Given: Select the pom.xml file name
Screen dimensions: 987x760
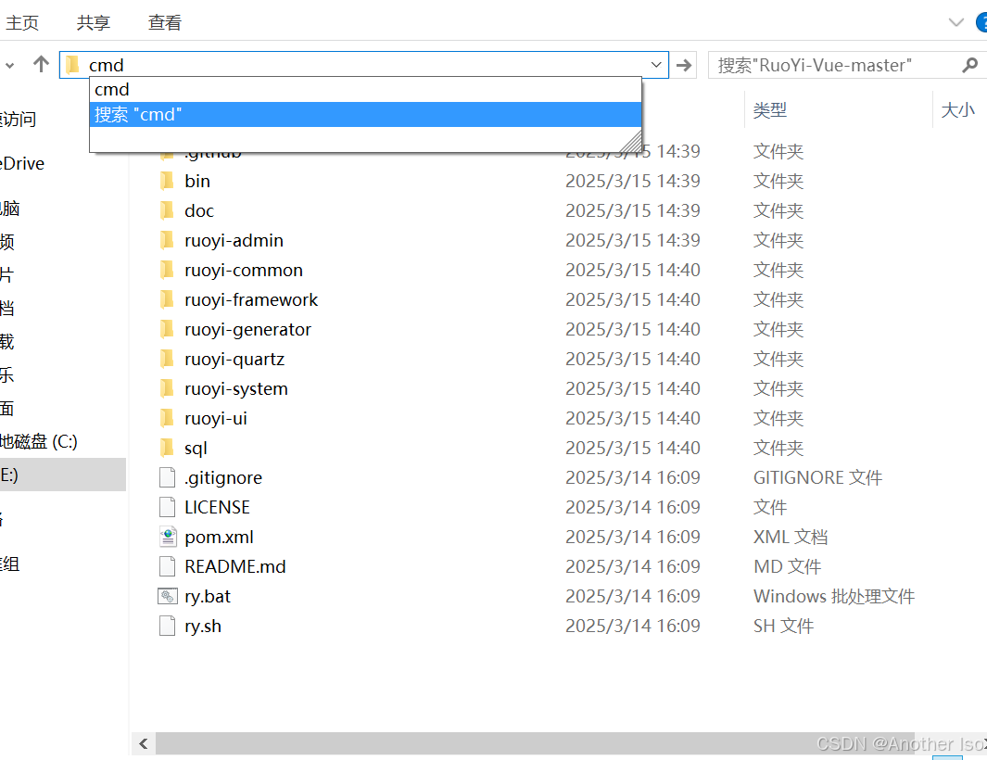Looking at the screenshot, I should click(219, 538).
